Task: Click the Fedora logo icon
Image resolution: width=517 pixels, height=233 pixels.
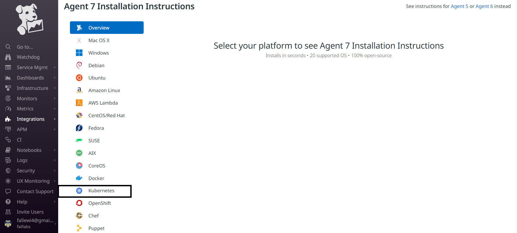Action: coord(79,128)
